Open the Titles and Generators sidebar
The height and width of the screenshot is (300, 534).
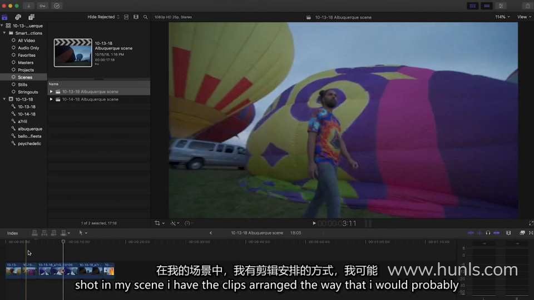(31, 17)
